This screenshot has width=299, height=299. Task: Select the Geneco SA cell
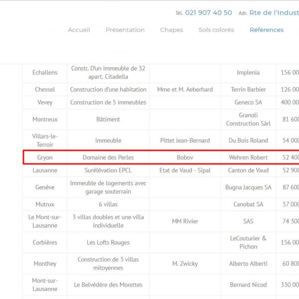point(248,103)
